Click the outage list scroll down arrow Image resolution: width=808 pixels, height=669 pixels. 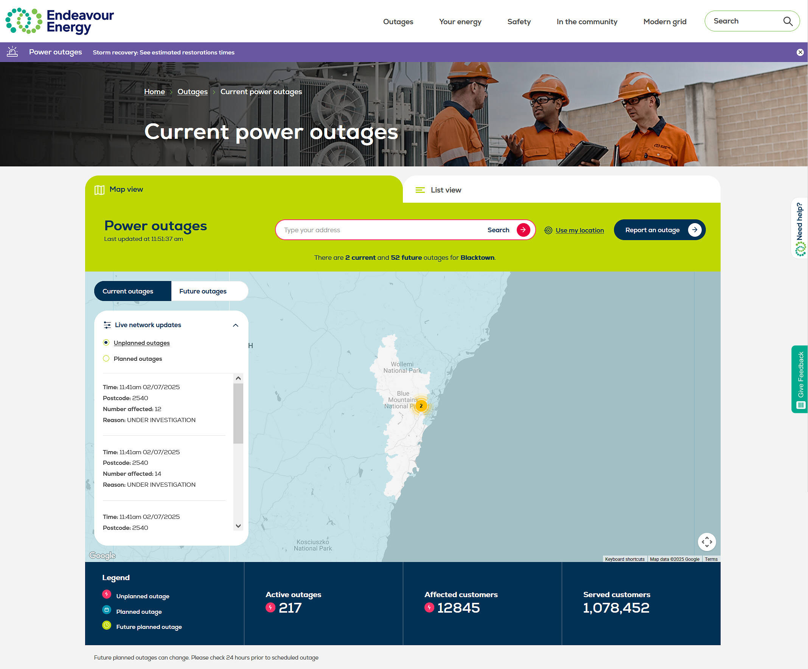click(238, 526)
